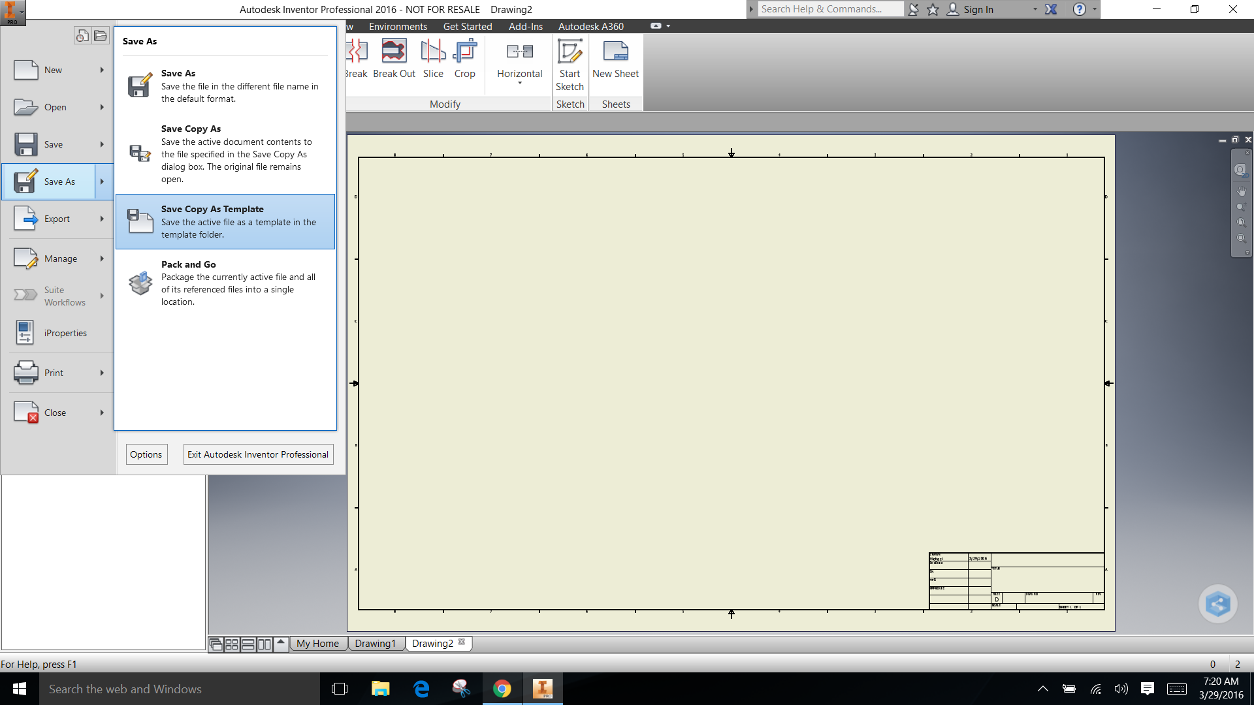
Task: Activate the 2D navigation wheel
Action: pyautogui.click(x=1240, y=170)
